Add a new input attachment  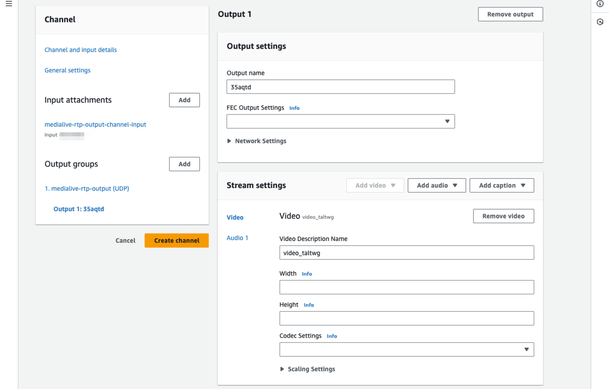coord(184,100)
